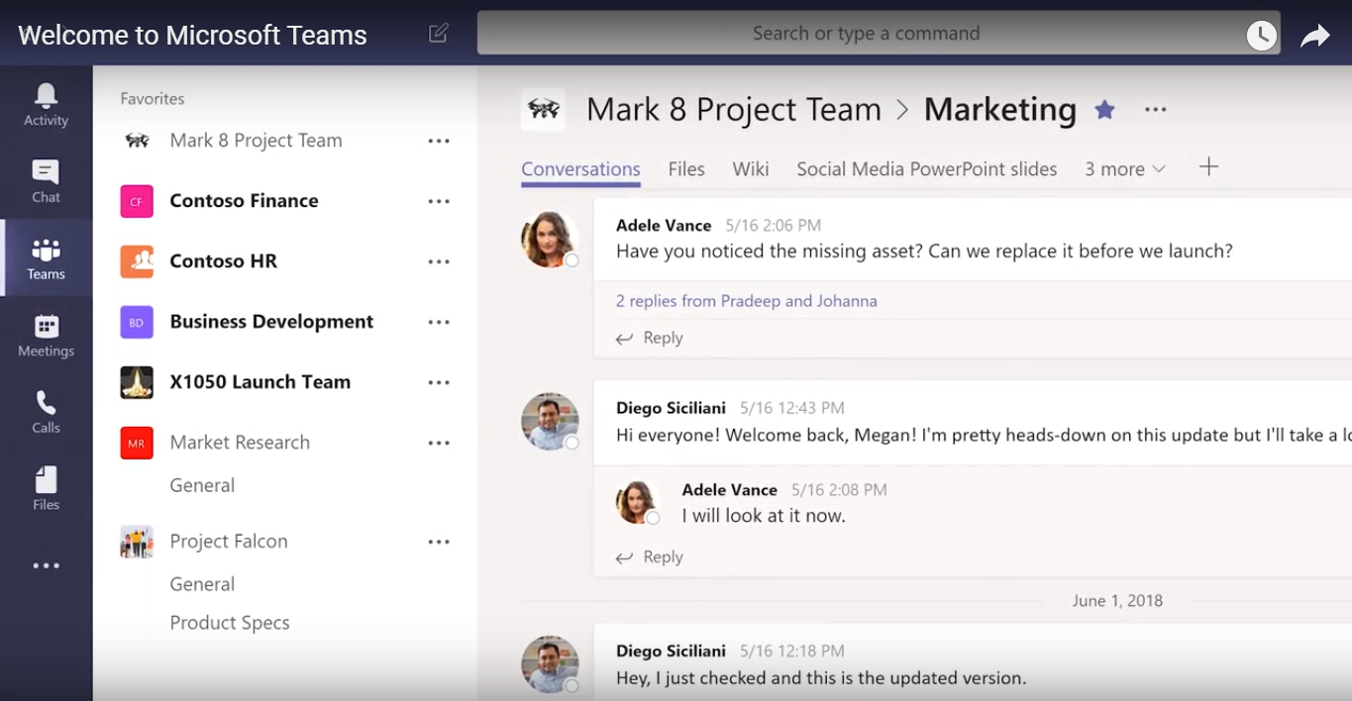The height and width of the screenshot is (701, 1352).
Task: Open sidebar more apps ellipsis
Action: pyautogui.click(x=46, y=566)
